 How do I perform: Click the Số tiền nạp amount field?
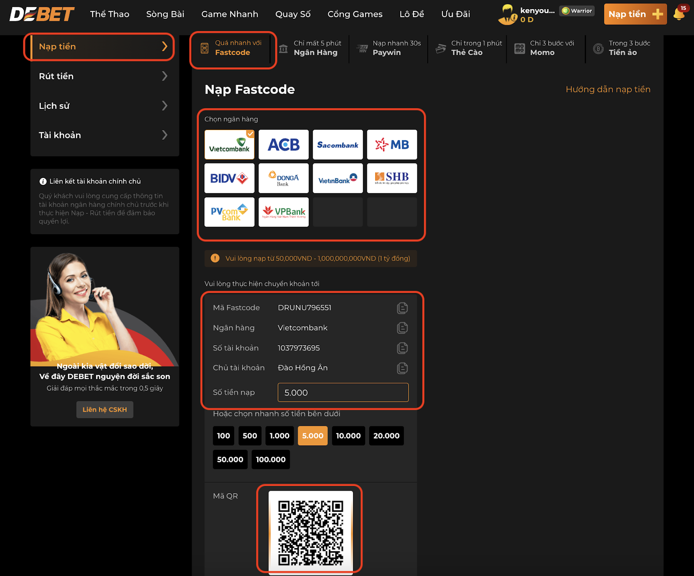[x=343, y=392]
